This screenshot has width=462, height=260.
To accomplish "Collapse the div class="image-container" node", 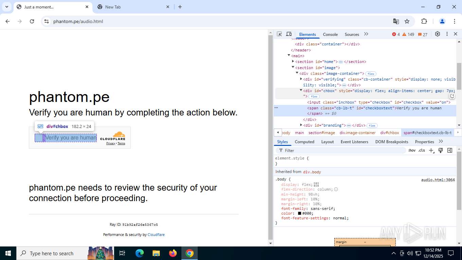I will coord(297,73).
